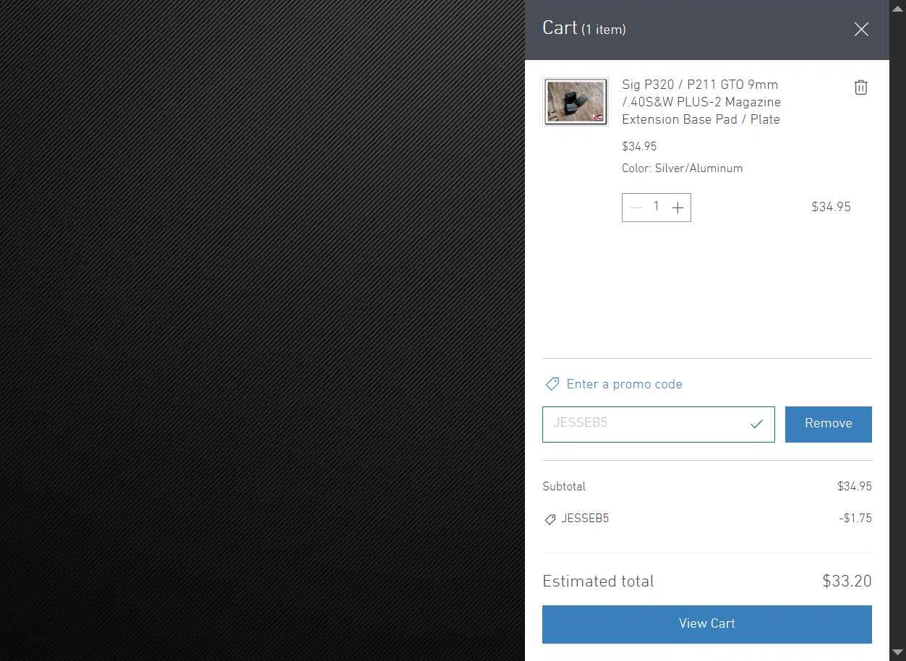Click the tag icon next to JESSEB5 discount
The width and height of the screenshot is (906, 661).
(x=550, y=519)
